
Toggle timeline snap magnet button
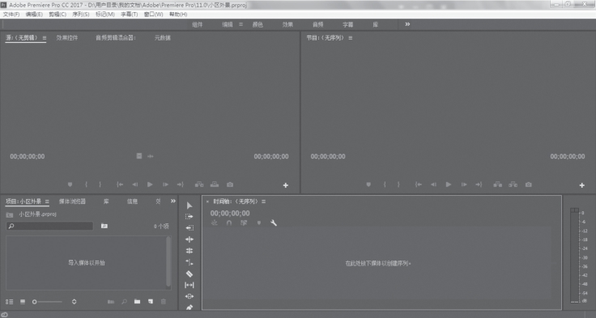229,223
